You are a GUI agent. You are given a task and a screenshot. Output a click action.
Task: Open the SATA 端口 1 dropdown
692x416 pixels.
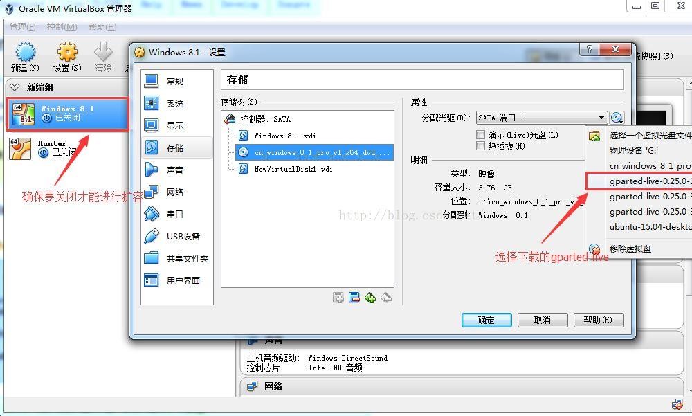click(541, 118)
